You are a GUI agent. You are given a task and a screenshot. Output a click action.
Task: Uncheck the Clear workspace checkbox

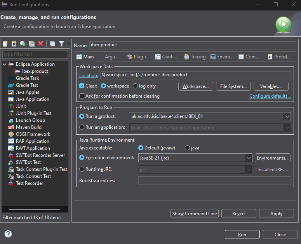click(x=82, y=86)
